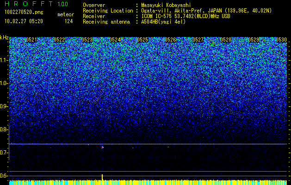The width and height of the screenshot is (291, 185).
Task: Click the 0521 time marker
Action: [x=31, y=40]
